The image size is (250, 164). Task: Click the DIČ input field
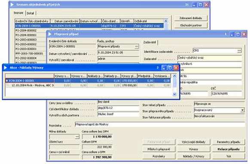coord(226,94)
